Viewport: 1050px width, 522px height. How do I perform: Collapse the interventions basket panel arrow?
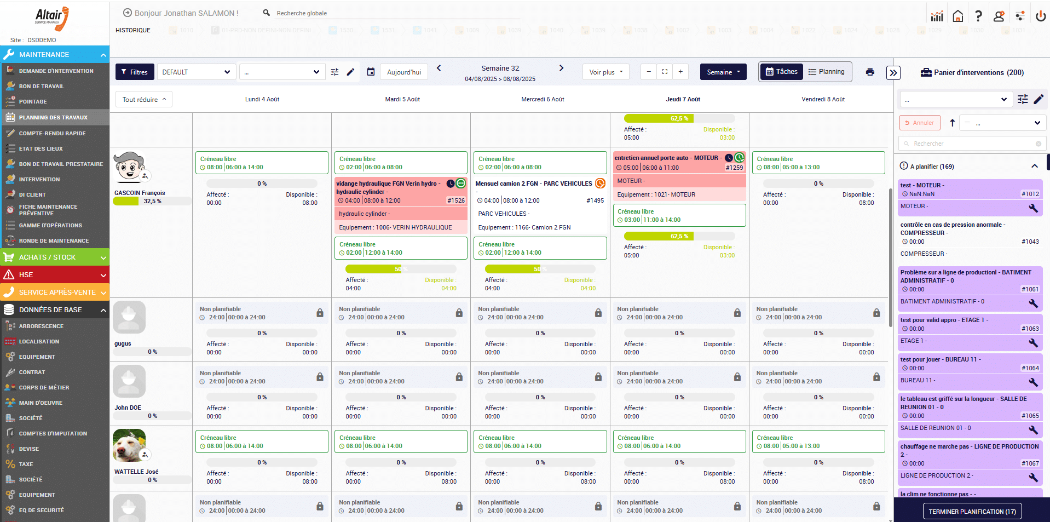893,72
